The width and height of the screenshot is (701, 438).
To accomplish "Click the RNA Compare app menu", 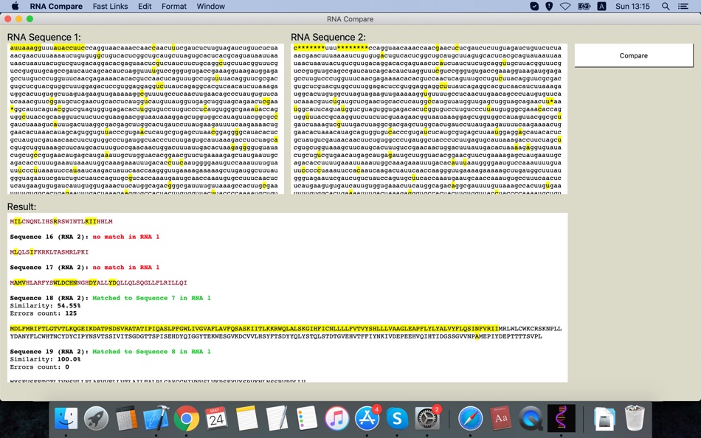I will (56, 7).
